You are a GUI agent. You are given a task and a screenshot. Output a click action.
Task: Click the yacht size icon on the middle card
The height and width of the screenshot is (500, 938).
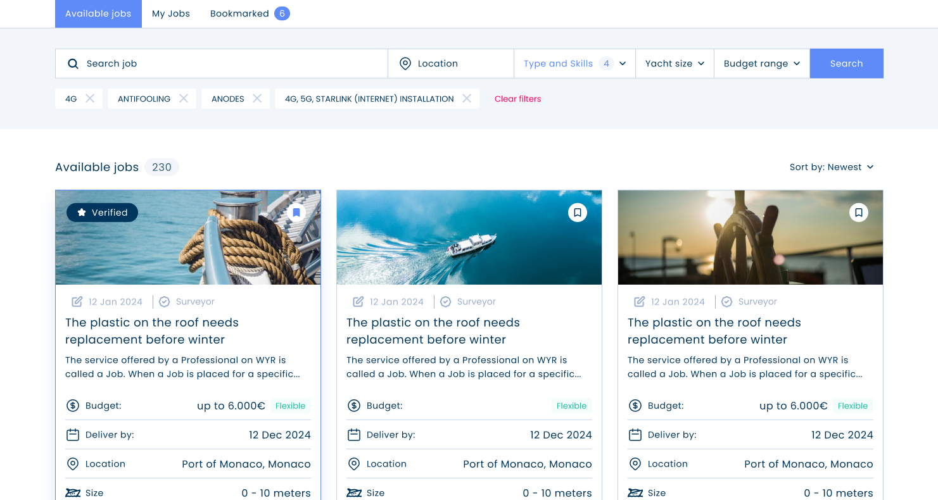(x=353, y=492)
